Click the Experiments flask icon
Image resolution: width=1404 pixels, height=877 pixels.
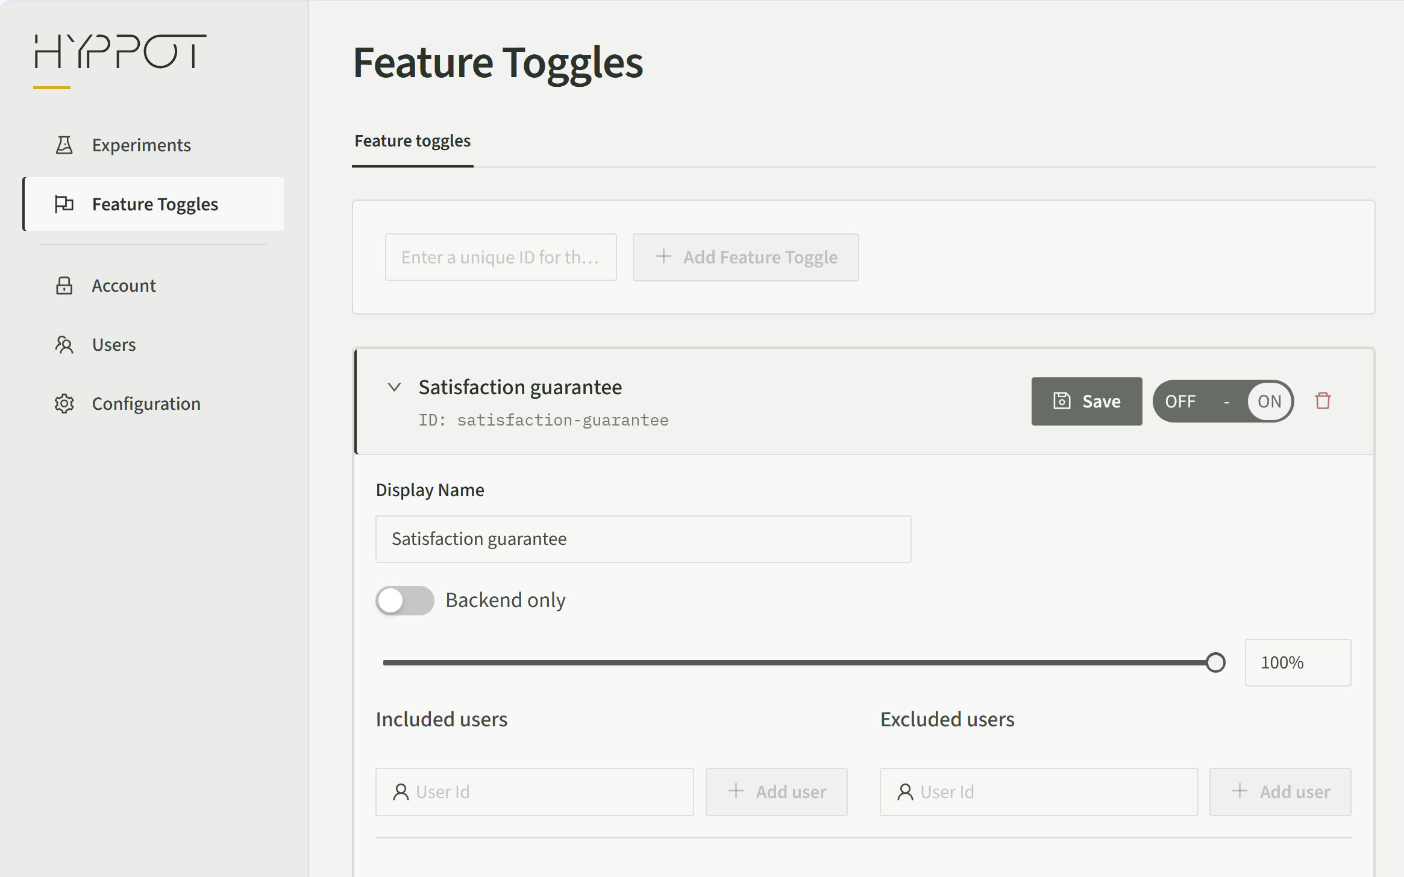(x=64, y=145)
